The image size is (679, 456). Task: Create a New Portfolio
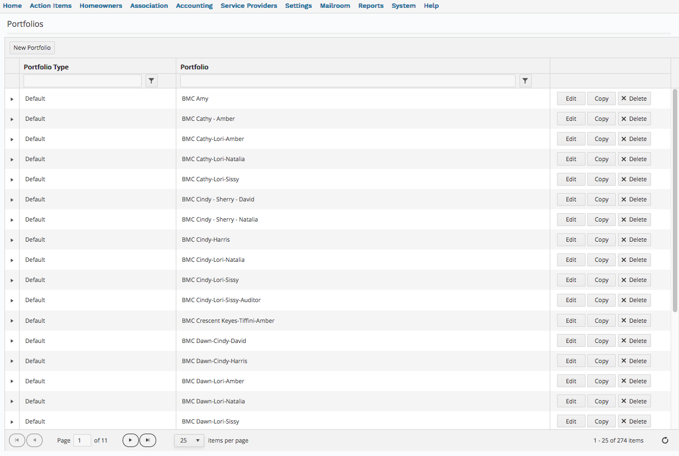[x=32, y=48]
